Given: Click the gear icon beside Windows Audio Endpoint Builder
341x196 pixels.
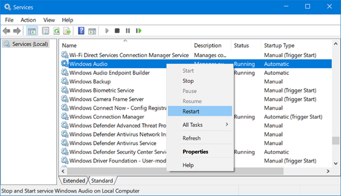Looking at the screenshot, I should pyautogui.click(x=64, y=72).
